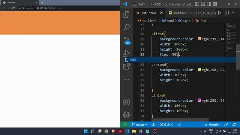Open the Explorer view in activity bar
Viewport: 240px width, 135px height.
(x=126, y=15)
